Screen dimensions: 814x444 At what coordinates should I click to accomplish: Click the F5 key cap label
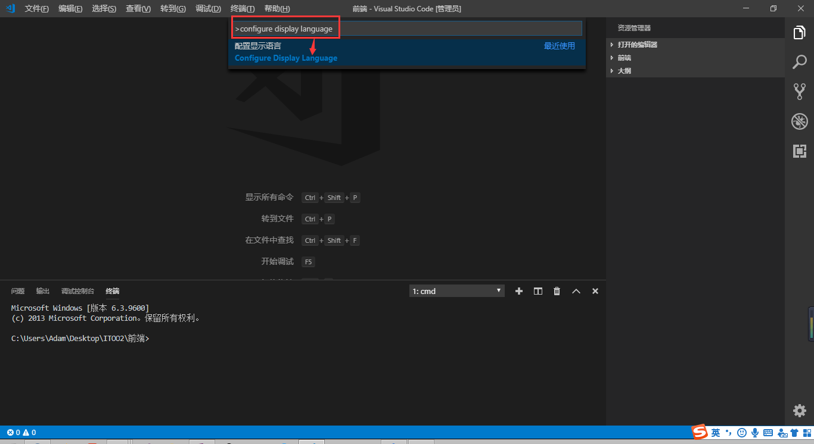308,262
